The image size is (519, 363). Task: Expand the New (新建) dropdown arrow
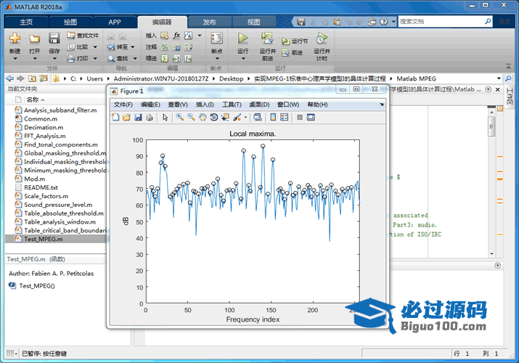[x=15, y=59]
